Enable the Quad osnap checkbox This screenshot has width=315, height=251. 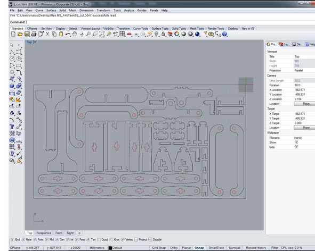(99, 240)
